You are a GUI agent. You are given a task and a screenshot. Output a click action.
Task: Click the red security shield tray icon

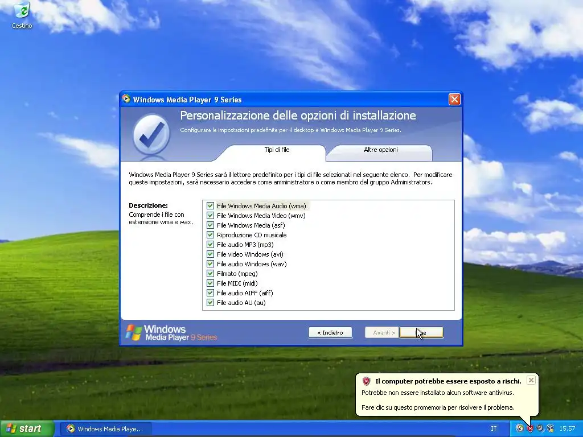530,428
